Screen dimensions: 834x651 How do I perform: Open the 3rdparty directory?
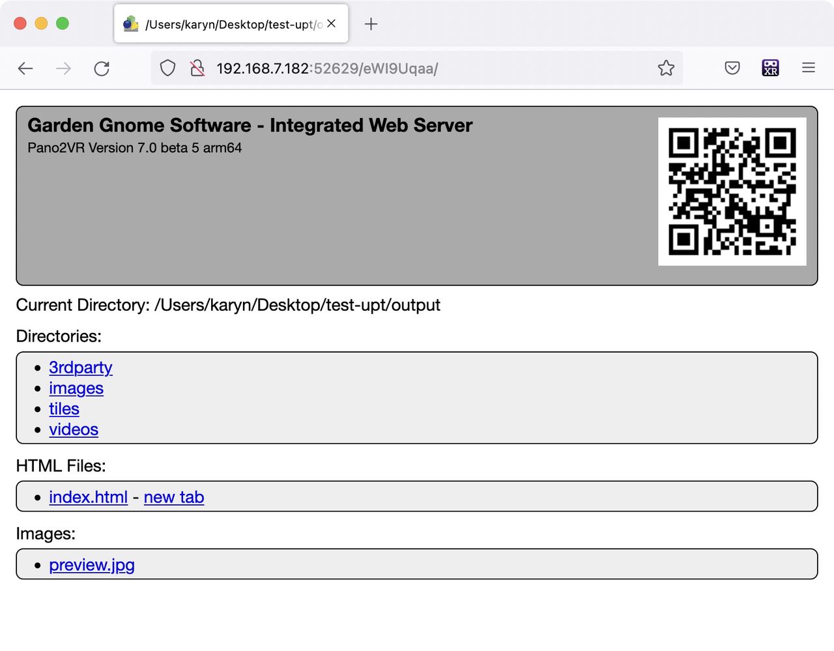pos(80,368)
